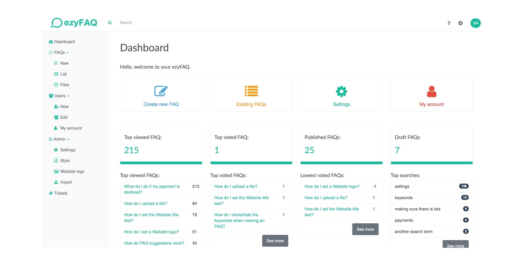The image size is (527, 263).
Task: Open 'How do I set the Website title text?' in Top voted
Action: [x=242, y=200]
